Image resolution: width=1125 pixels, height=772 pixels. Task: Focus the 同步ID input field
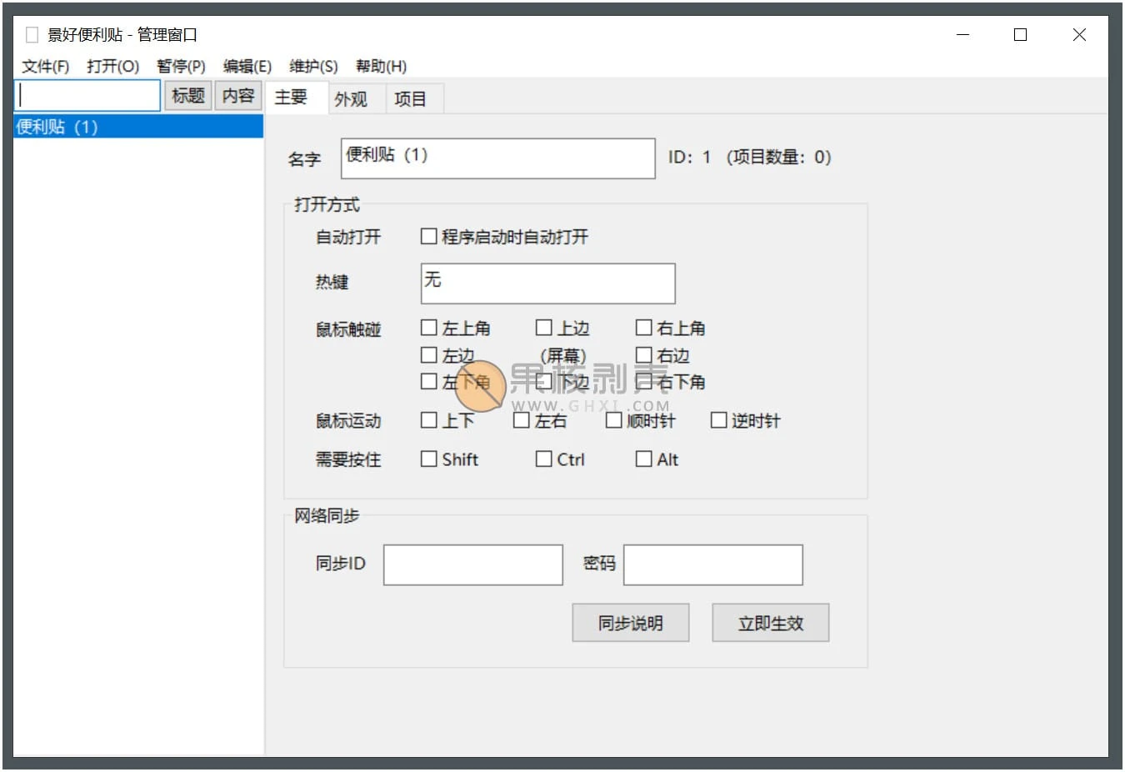(x=472, y=564)
